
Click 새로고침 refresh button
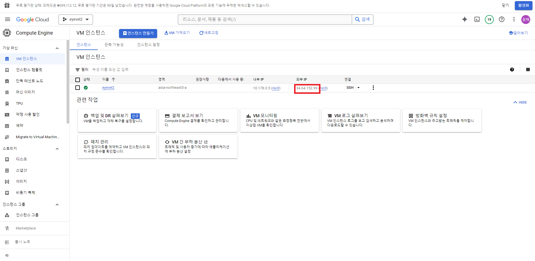coord(209,33)
